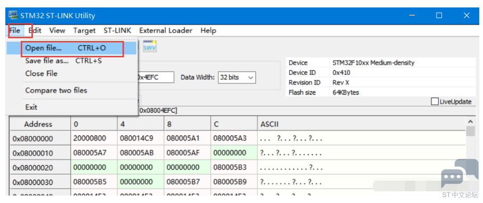Click memory cell 080005A1
The width and height of the screenshot is (483, 203).
(x=187, y=138)
